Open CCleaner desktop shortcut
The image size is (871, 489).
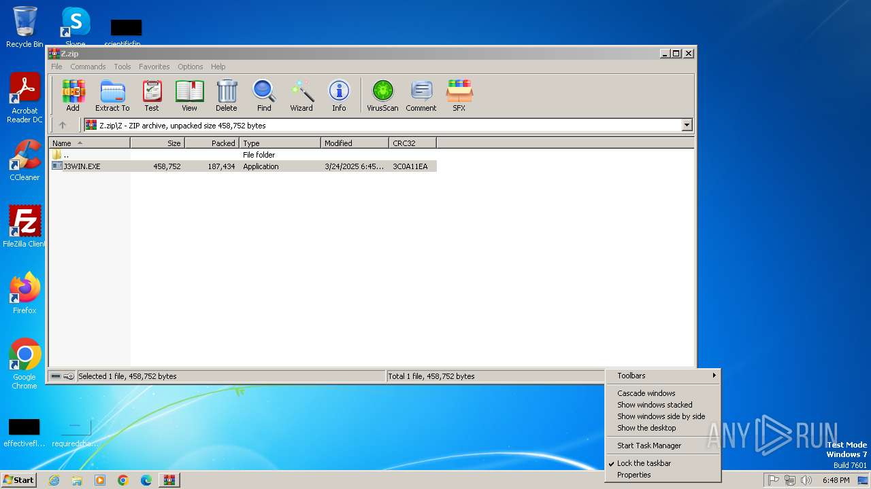[24, 160]
